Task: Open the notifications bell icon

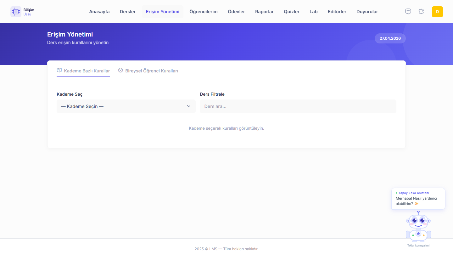Action: 421,12
